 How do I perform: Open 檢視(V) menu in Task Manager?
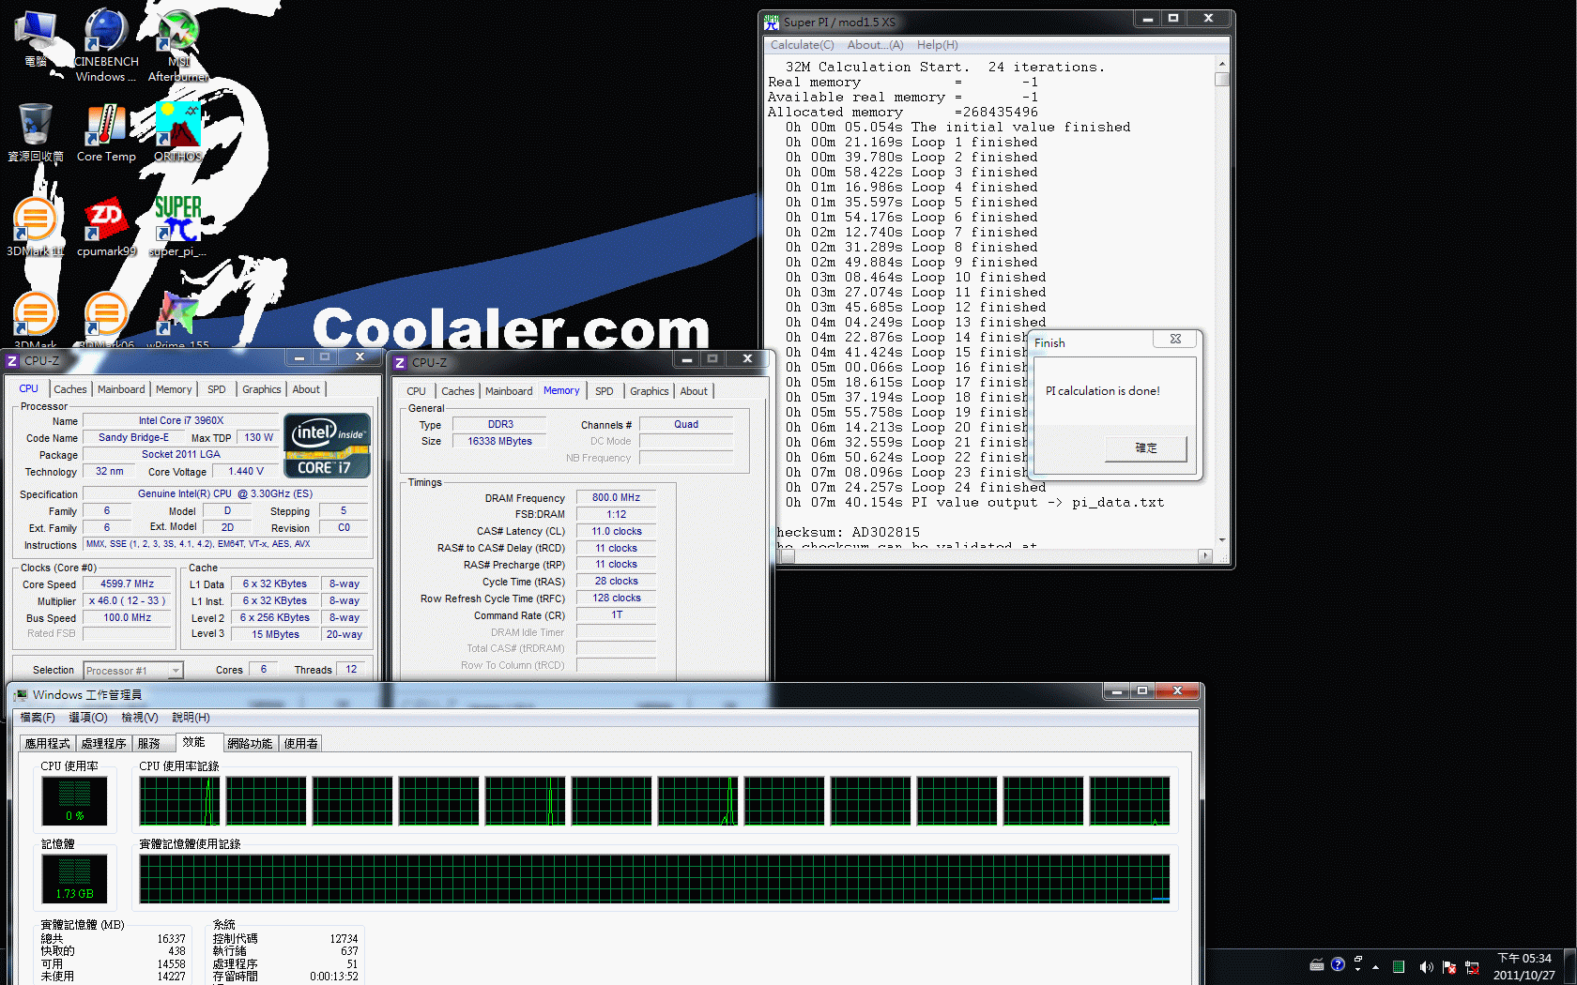point(139,718)
